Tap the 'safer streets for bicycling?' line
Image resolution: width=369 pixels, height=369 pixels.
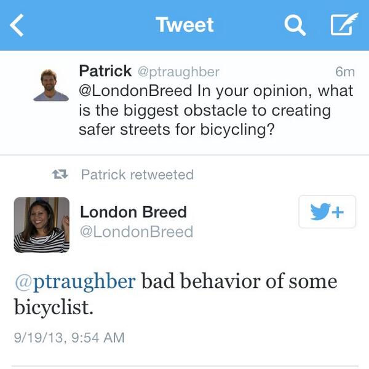[x=177, y=130]
